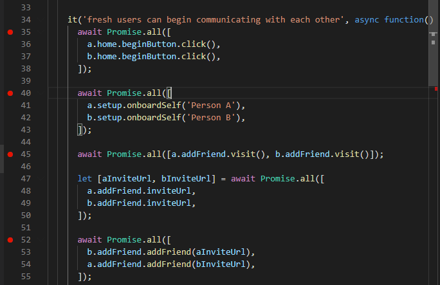Fold the let statement at line 47

click(41, 179)
